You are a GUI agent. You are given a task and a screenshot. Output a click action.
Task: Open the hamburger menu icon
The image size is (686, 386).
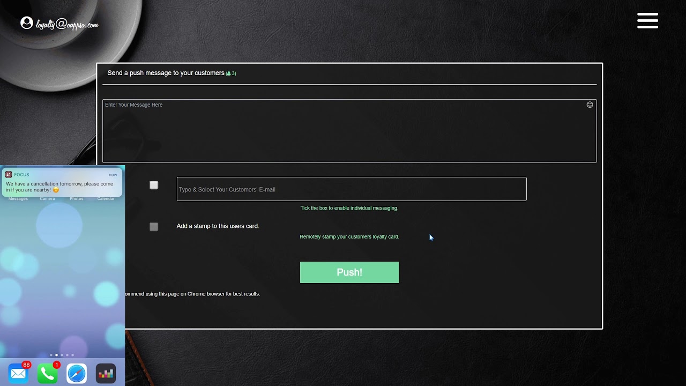point(647,21)
